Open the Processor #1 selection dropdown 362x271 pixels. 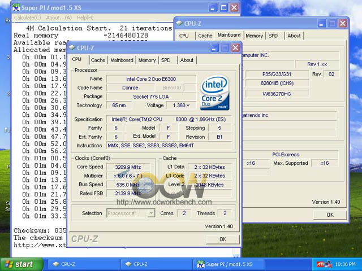(151, 213)
